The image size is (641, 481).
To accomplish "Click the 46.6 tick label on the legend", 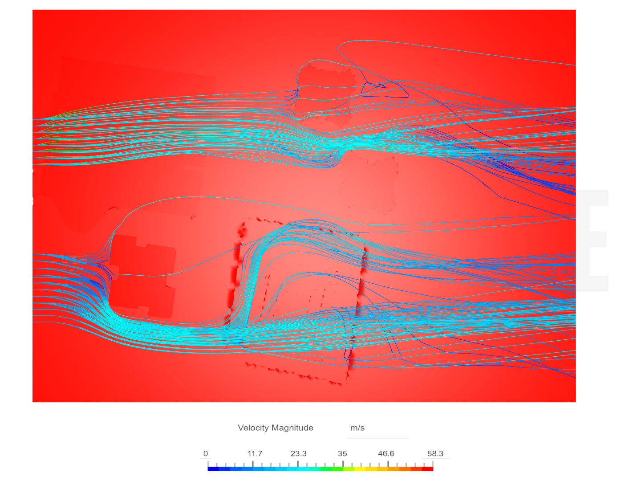I will click(x=386, y=454).
